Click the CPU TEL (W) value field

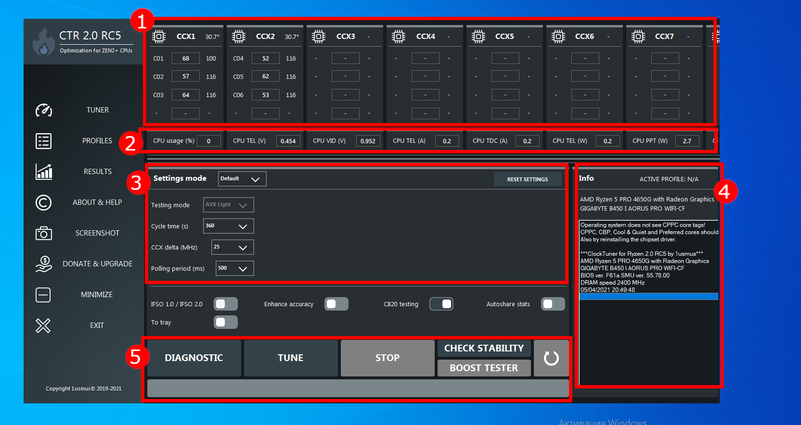pyautogui.click(x=608, y=141)
